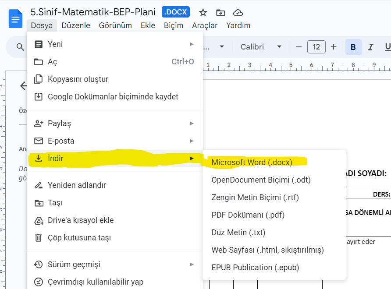Expand the Yeni submenu
Viewport: 391px width, 289px height.
coord(115,44)
